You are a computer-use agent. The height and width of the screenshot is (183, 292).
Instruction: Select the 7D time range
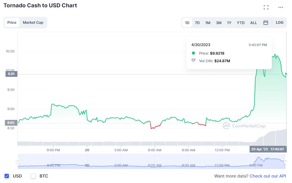coord(197,23)
